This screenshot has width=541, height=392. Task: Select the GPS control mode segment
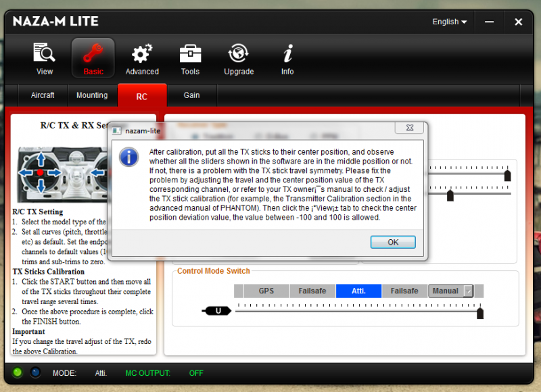click(x=266, y=291)
